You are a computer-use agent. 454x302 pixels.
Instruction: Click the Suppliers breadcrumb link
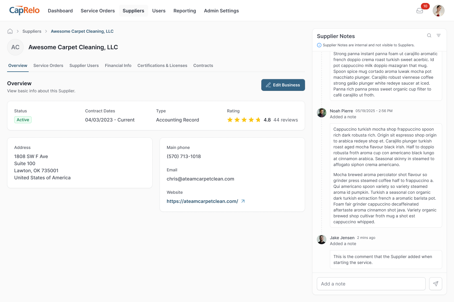pyautogui.click(x=32, y=31)
